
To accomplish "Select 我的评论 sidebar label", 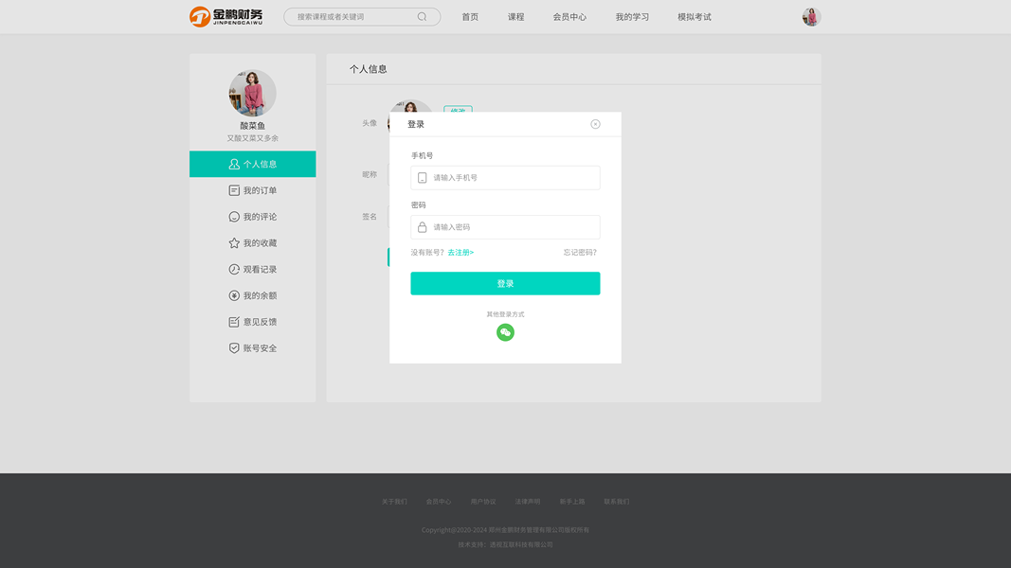I will 260,217.
